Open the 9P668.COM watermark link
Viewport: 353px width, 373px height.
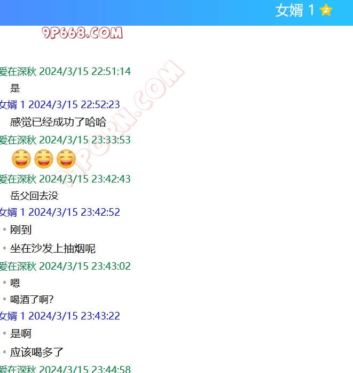pyautogui.click(x=83, y=33)
